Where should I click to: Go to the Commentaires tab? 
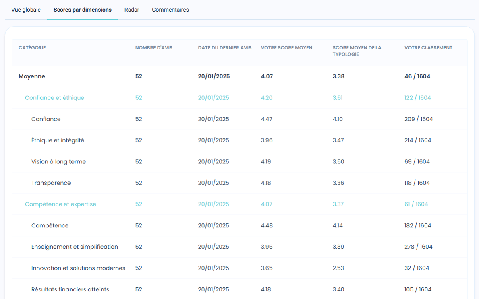[x=170, y=10]
